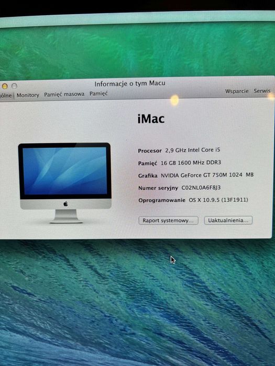Click the Numer seryjny label
The image size is (275, 366).
click(x=158, y=188)
